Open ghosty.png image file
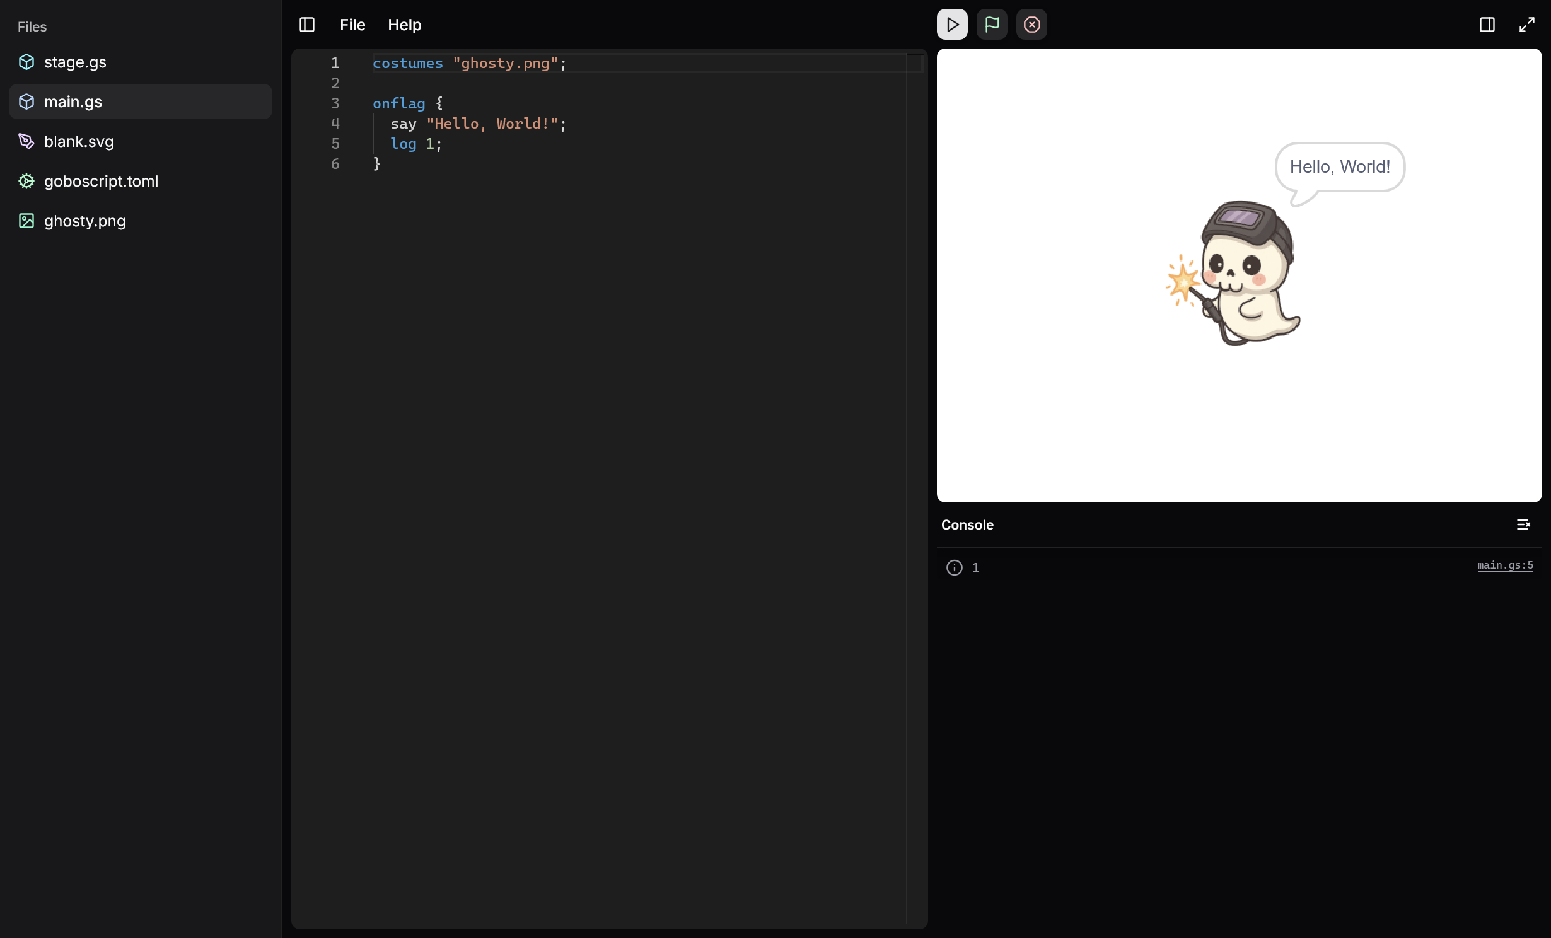 (85, 221)
